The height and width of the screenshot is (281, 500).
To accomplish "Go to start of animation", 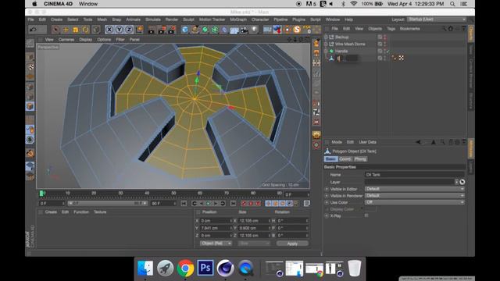I will [184, 203].
